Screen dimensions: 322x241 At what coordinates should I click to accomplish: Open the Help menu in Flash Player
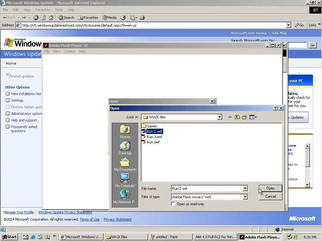click(x=82, y=51)
